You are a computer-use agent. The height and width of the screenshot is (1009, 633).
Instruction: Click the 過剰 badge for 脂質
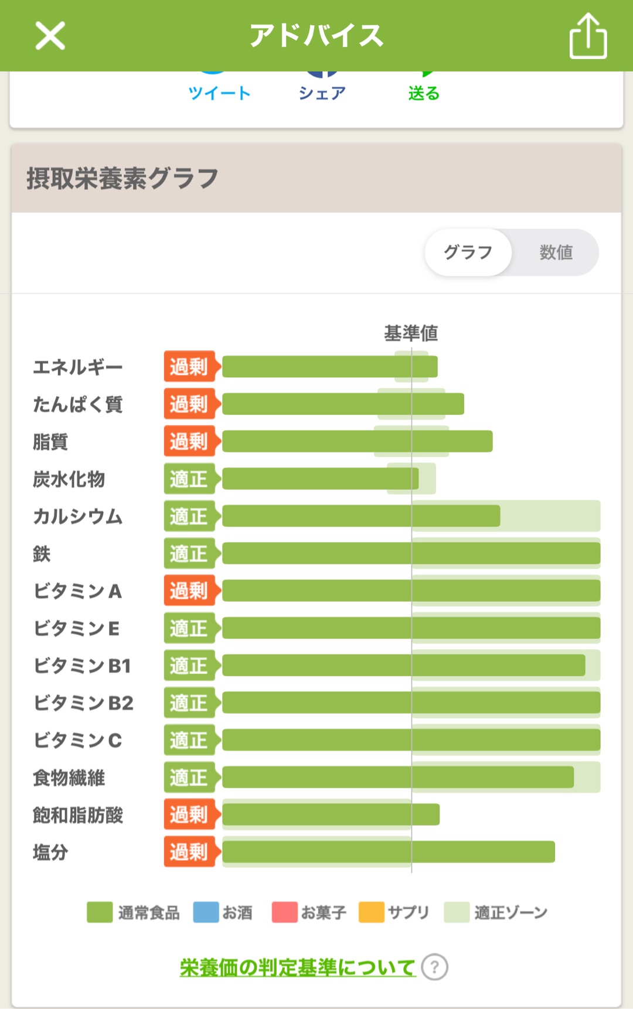189,441
